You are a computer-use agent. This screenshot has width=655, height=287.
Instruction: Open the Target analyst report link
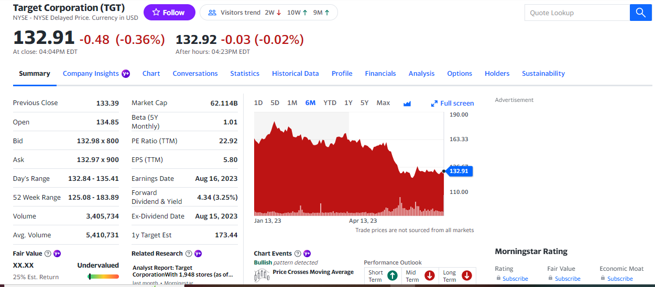[x=181, y=271]
